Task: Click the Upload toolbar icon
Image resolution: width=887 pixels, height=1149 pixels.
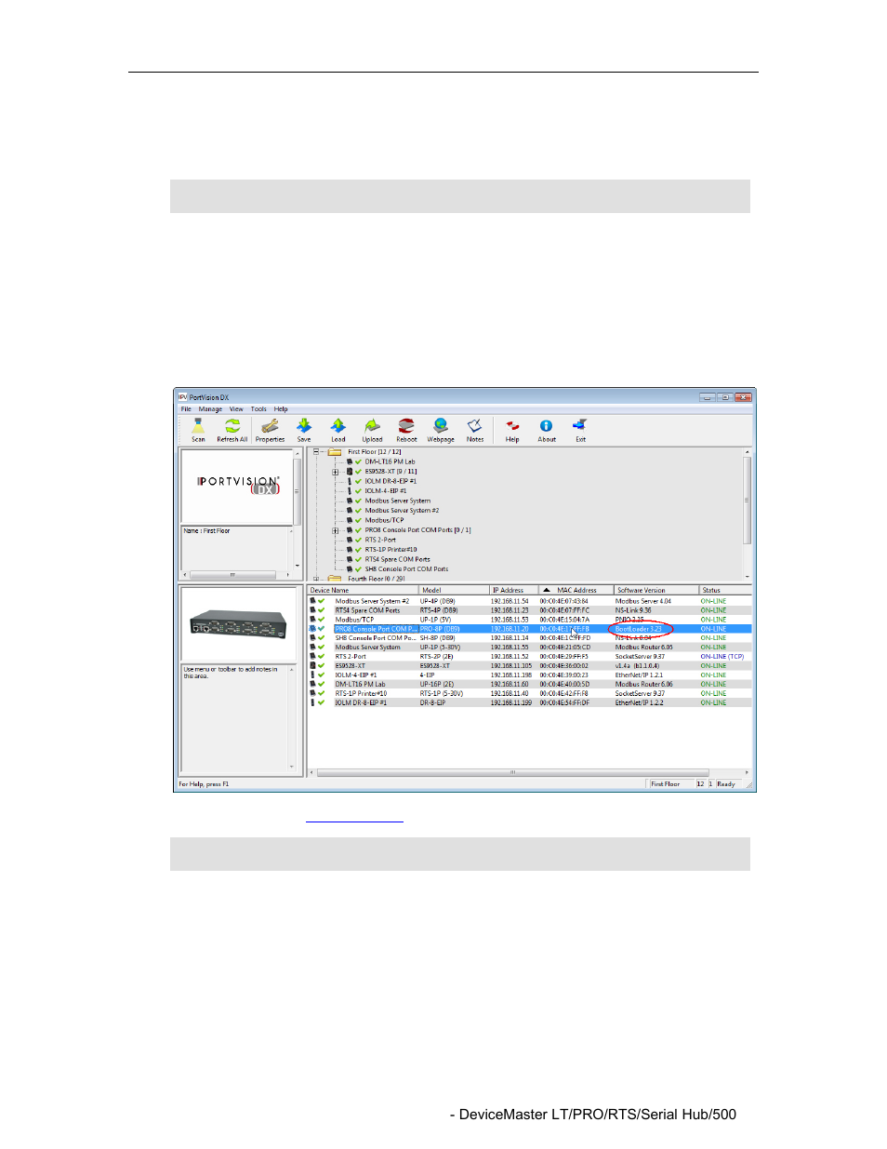Action: (x=372, y=430)
